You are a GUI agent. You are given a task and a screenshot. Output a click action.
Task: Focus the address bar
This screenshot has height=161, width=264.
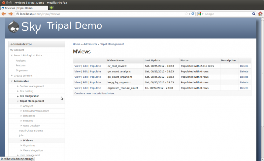point(101,14)
